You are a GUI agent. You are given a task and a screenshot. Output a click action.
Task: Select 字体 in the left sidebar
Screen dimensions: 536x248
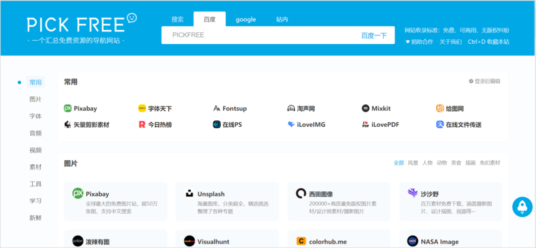click(36, 116)
